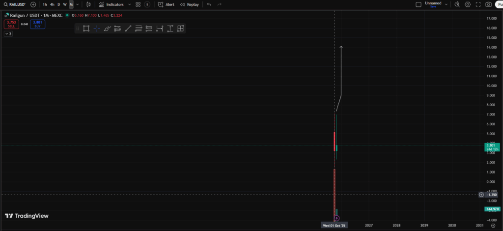Switch to the 4h timeframe
Image resolution: width=503 pixels, height=231 pixels.
tap(52, 4)
